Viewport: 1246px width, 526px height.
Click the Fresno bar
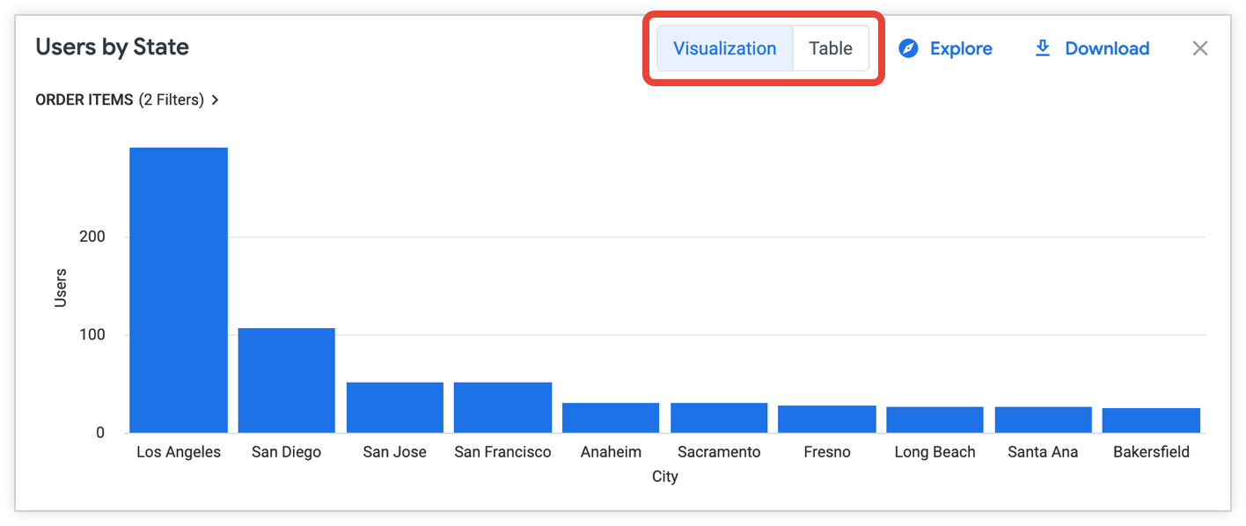pos(826,419)
